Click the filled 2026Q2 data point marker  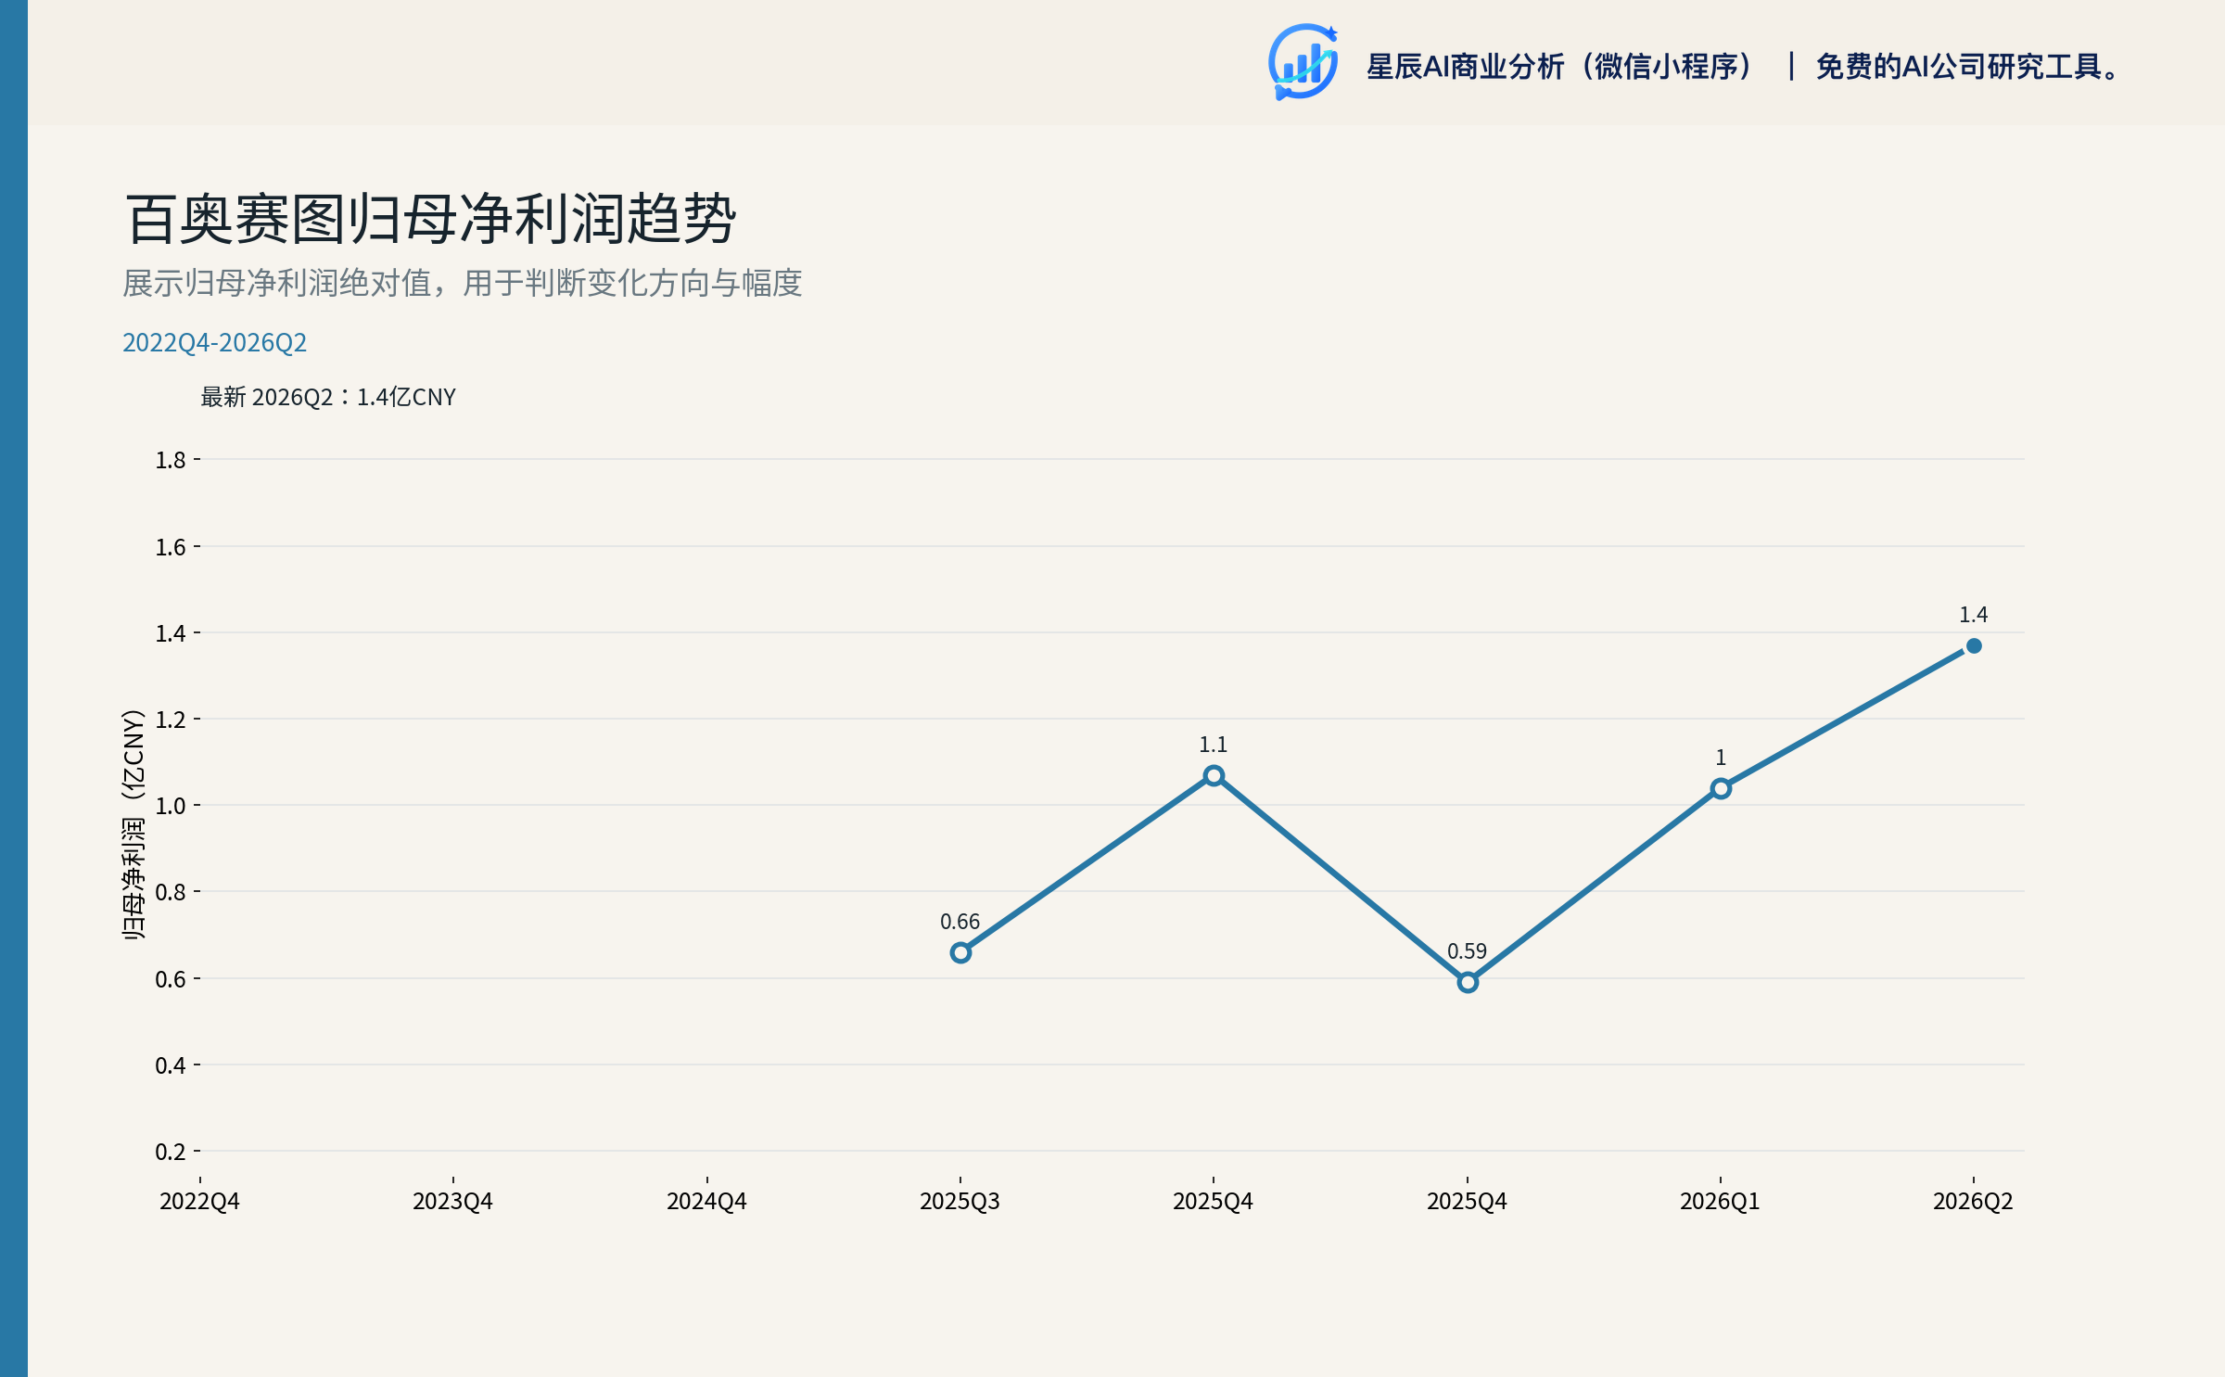pyautogui.click(x=1974, y=645)
